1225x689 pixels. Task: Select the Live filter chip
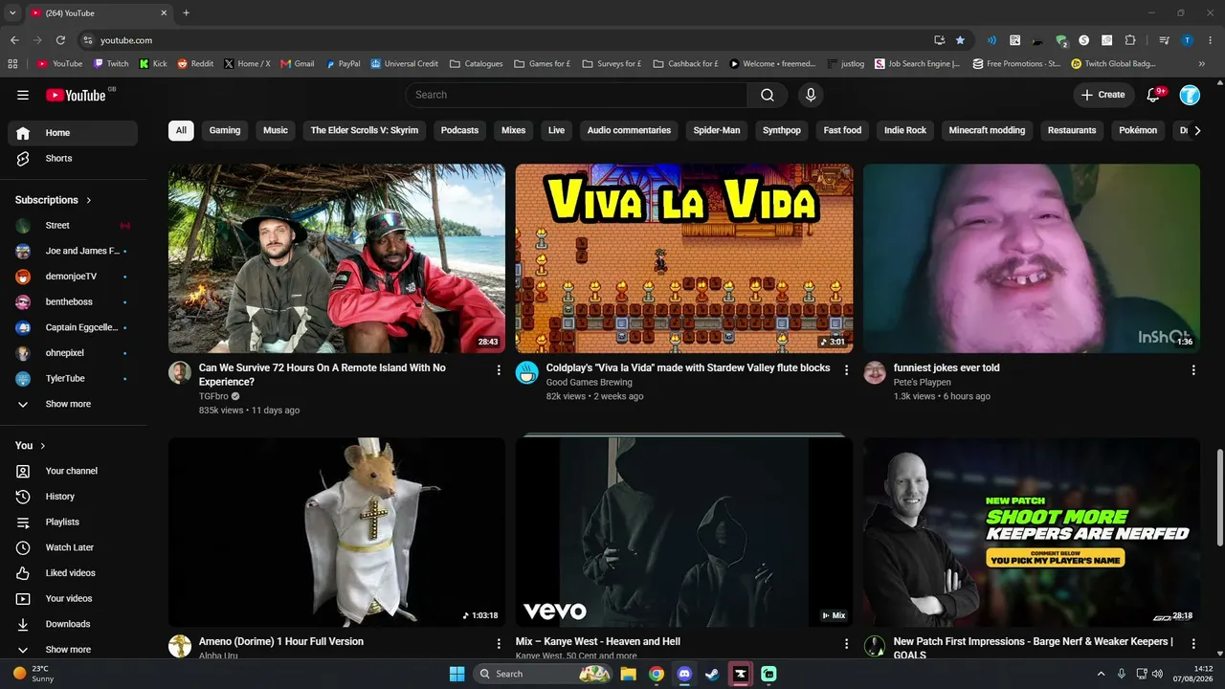pos(556,130)
